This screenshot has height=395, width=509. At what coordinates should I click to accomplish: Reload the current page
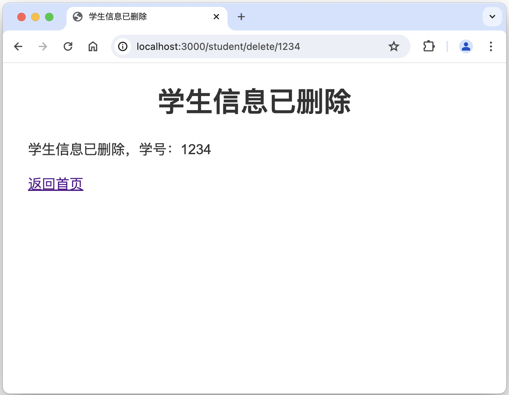pos(68,46)
